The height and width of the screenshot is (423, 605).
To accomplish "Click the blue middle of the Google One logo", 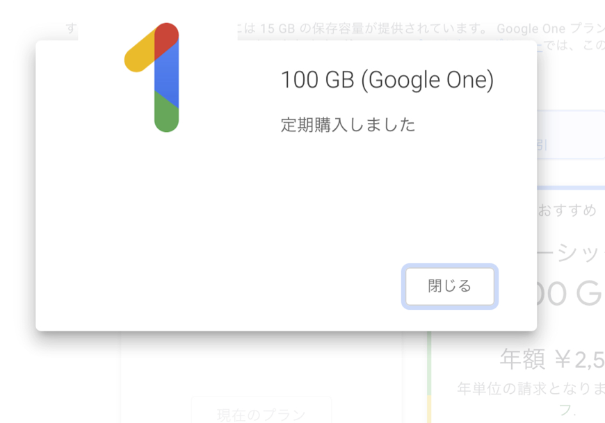I will coord(166,76).
